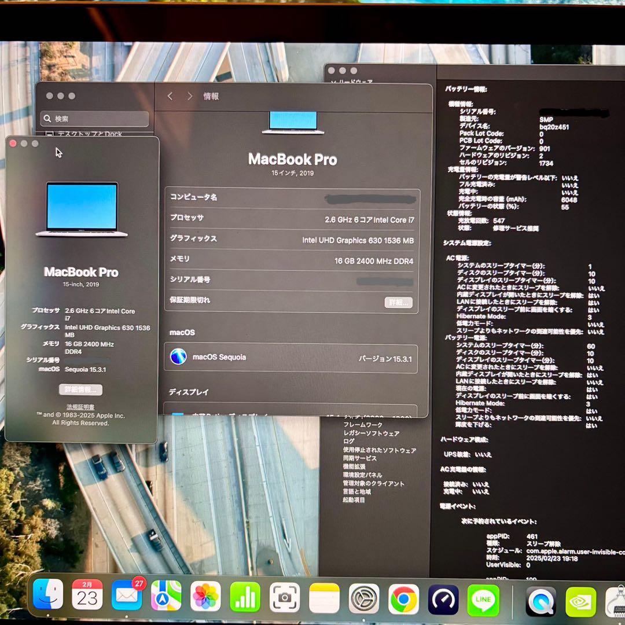The image size is (625, 625).
Task: Click the コンピュータ名 row in Settings
Action: tap(293, 198)
